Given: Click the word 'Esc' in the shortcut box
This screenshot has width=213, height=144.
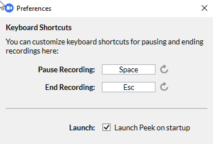Looking at the screenshot, I should (129, 87).
